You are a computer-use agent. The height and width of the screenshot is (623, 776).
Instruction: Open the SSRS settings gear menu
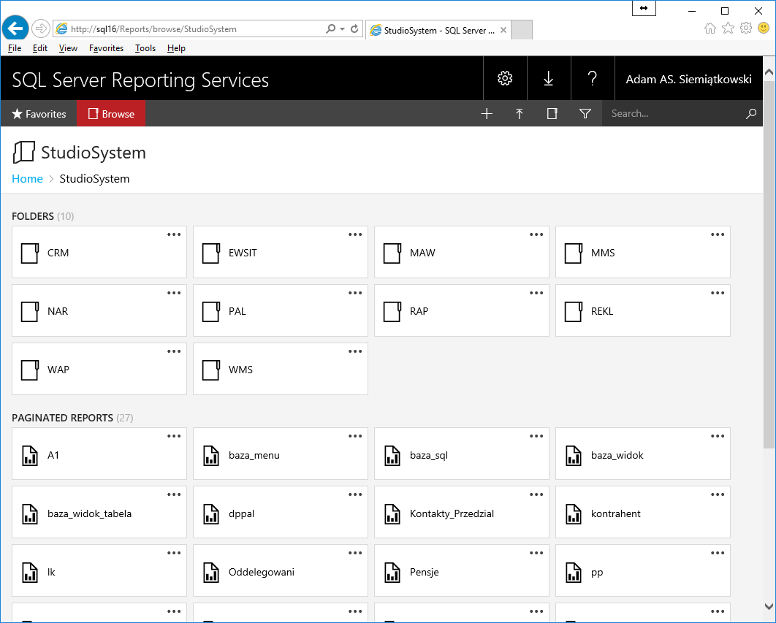505,78
